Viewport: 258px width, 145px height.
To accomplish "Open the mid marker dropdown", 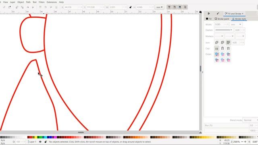I will pos(229,36).
